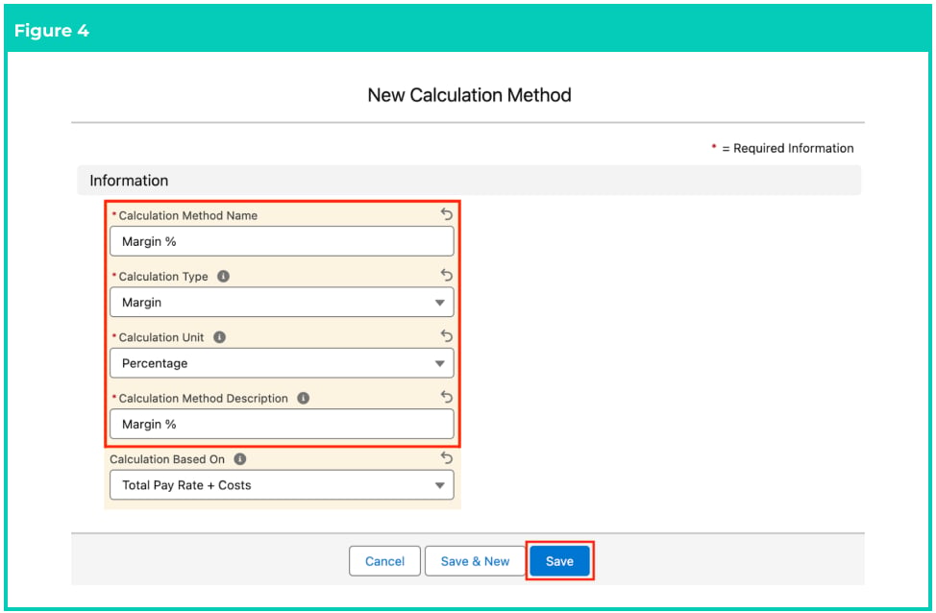The height and width of the screenshot is (613, 936).
Task: Undo changes to Calculation Type field
Action: 447,275
